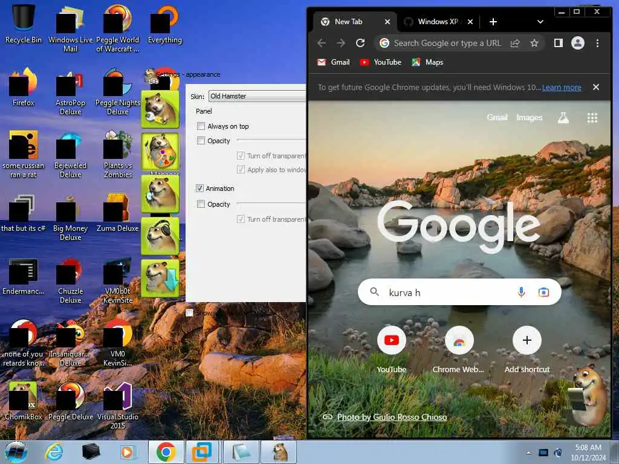Open a new Chrome tab with plus
Viewport: 619px width, 464px height.
pyautogui.click(x=493, y=22)
